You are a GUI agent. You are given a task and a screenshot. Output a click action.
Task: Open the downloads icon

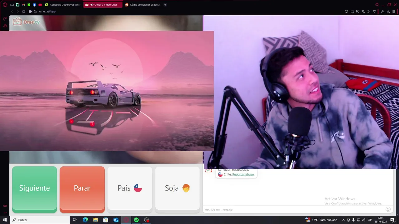(388, 12)
